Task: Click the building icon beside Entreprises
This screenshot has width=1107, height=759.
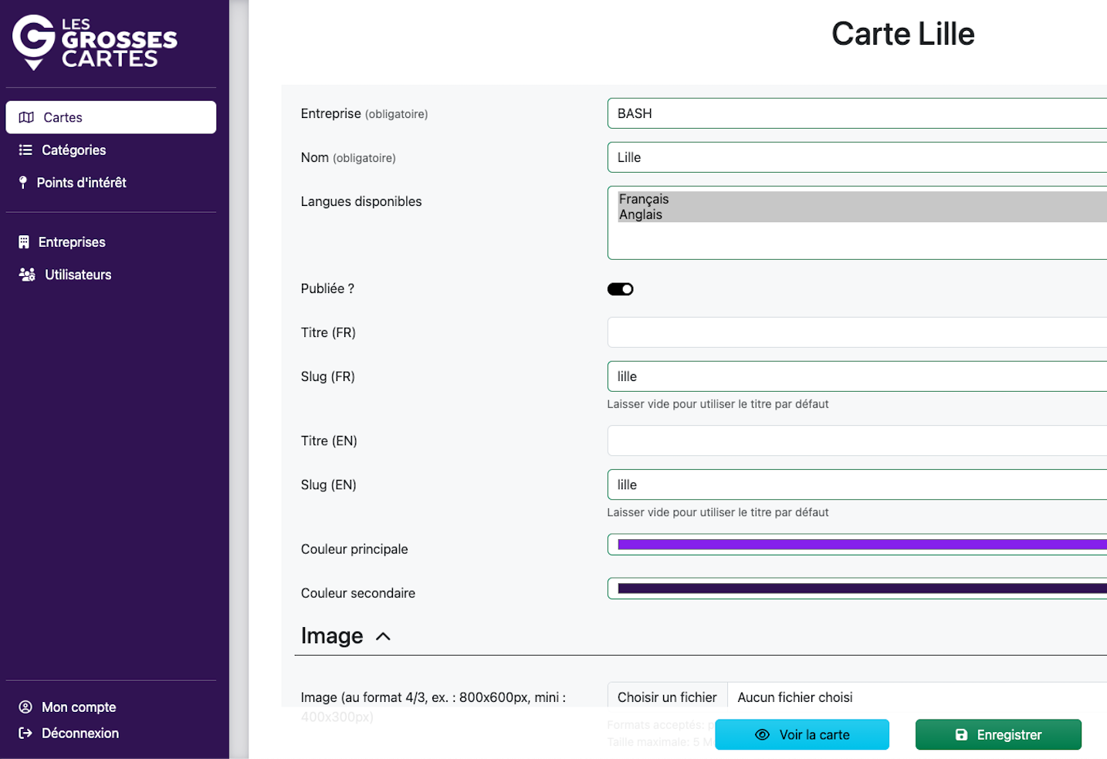Action: 24,242
